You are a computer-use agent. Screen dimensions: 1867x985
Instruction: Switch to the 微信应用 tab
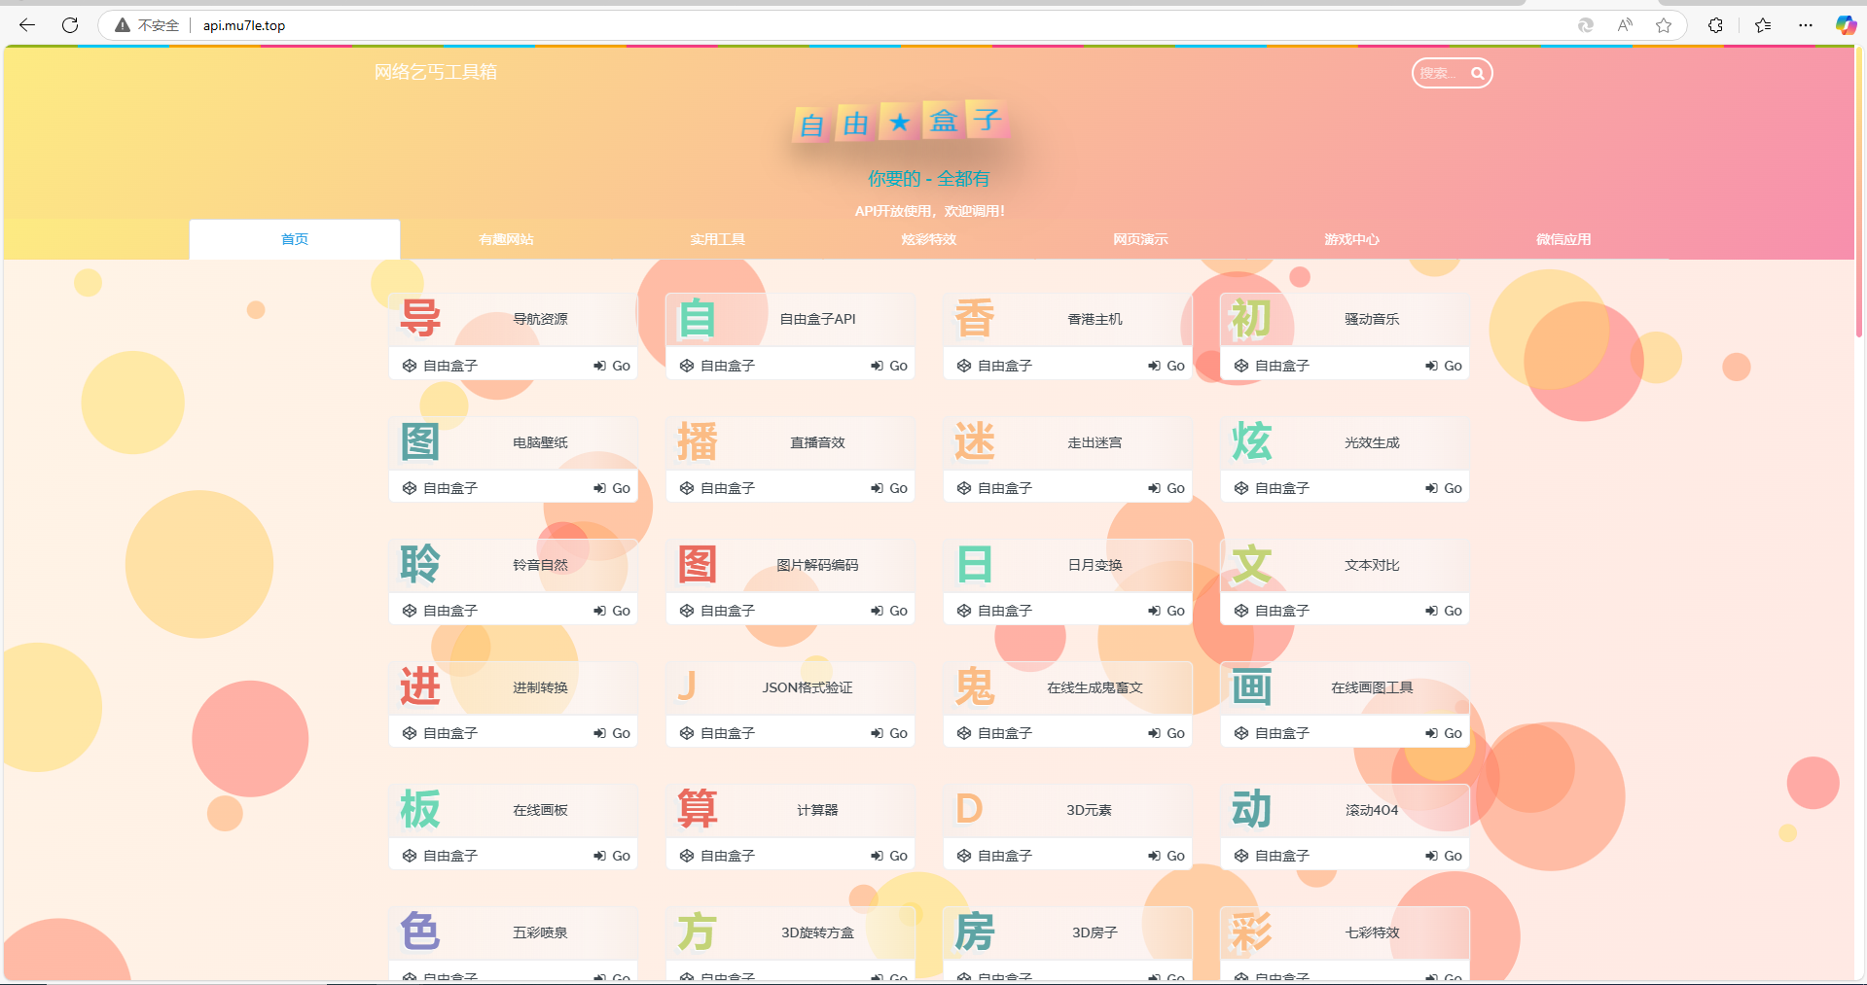(1562, 239)
